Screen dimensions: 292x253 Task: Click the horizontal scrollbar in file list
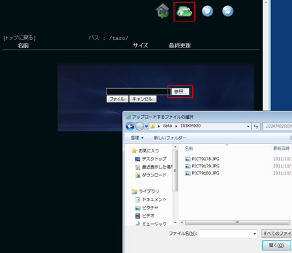[x=237, y=223]
